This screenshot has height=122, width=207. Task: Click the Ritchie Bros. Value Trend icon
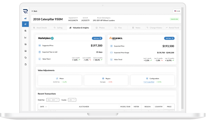(x=111, y=60)
